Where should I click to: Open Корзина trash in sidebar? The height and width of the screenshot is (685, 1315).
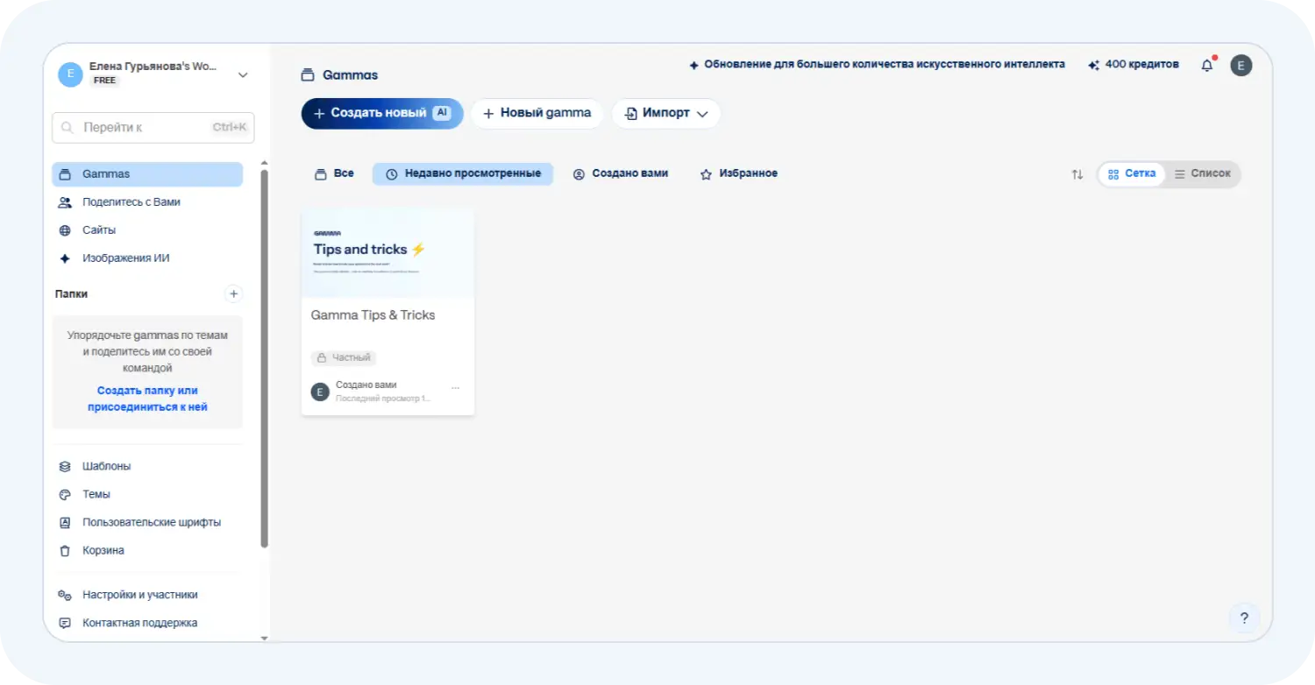coord(103,550)
